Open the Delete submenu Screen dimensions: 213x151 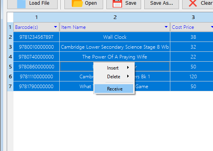point(114,77)
